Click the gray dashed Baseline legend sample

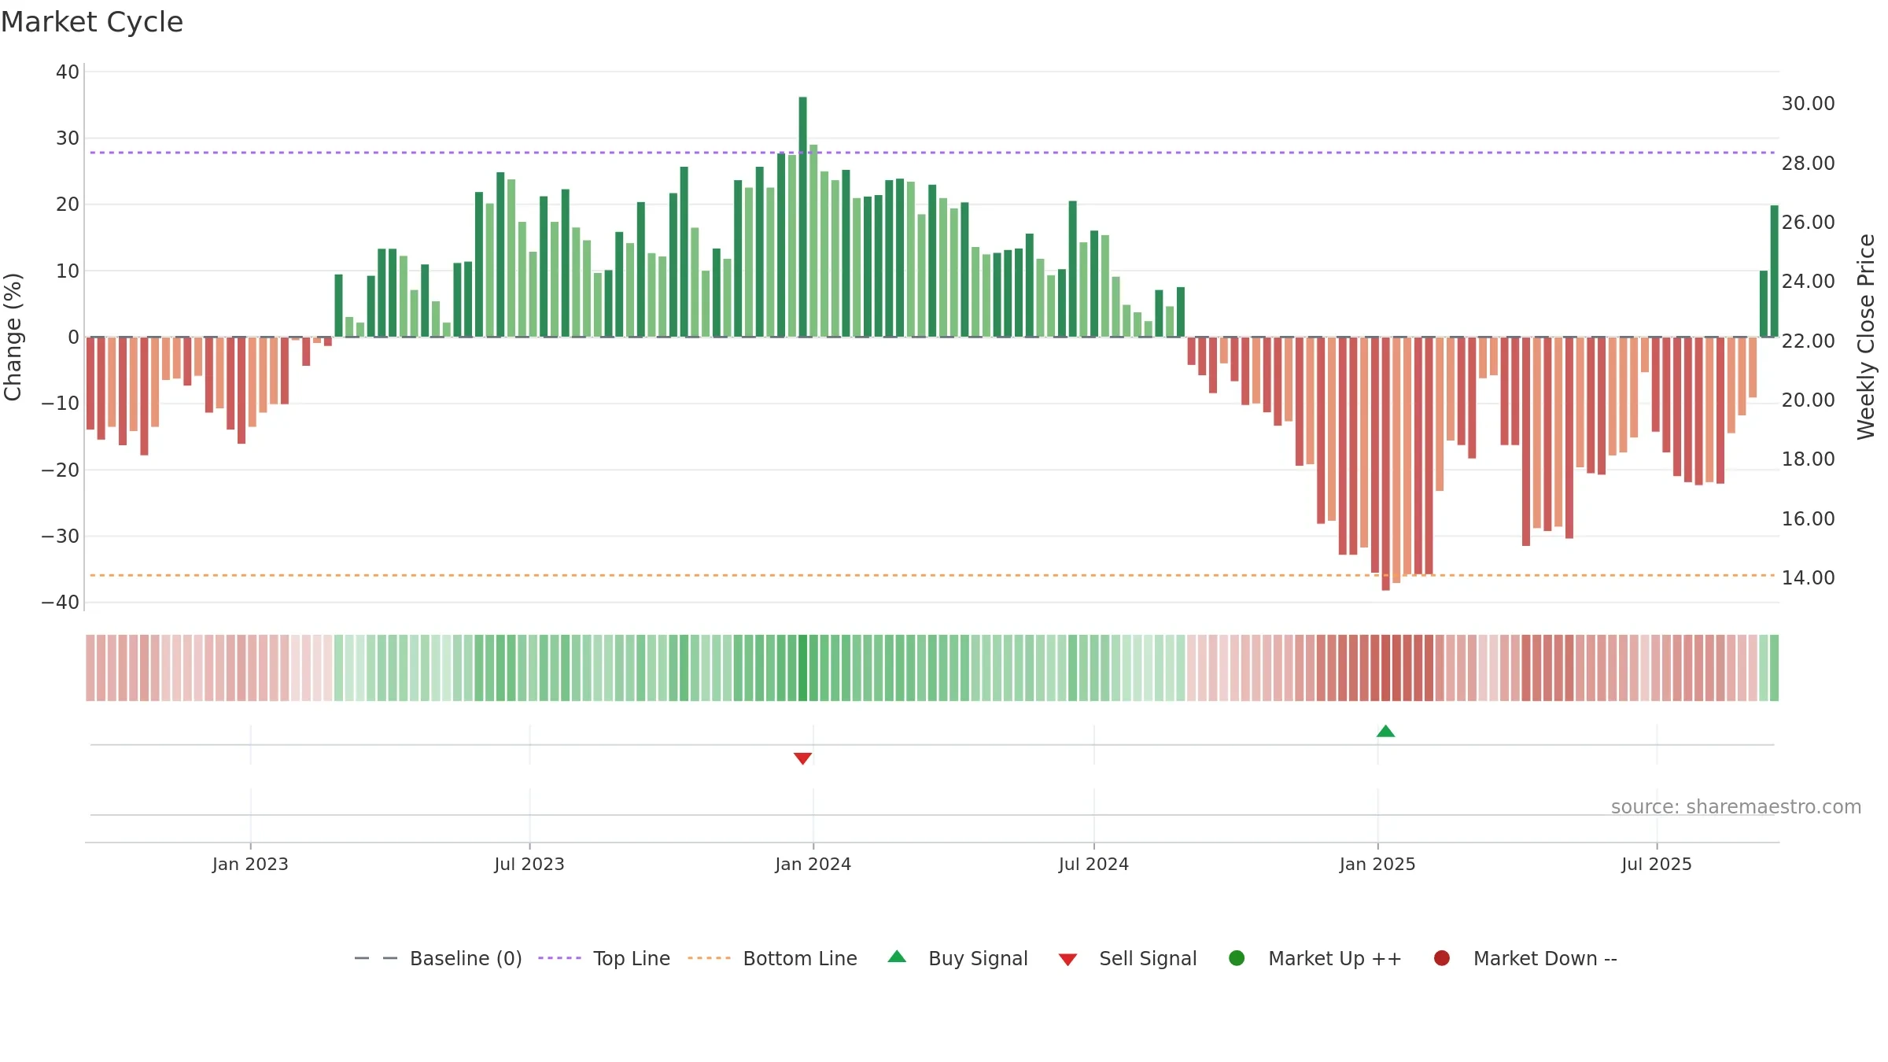pyautogui.click(x=376, y=958)
